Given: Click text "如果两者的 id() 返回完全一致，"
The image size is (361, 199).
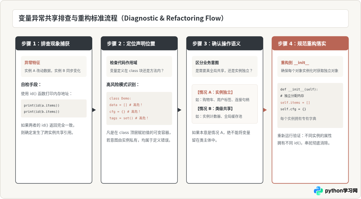Looking at the screenshot, I should click(48, 125).
